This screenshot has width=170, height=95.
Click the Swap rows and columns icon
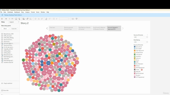coord(36,19)
